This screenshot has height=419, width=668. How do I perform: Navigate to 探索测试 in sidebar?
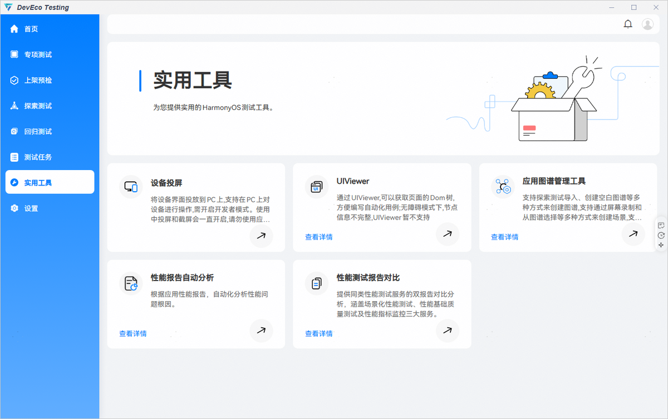click(38, 106)
